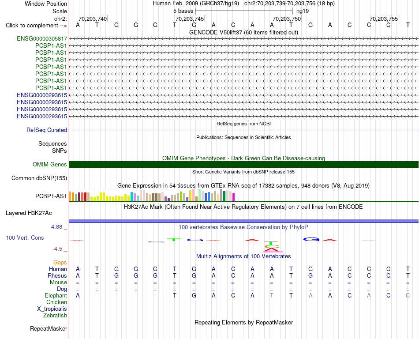
Task: Select the Elephant species label
Action: click(56, 295)
